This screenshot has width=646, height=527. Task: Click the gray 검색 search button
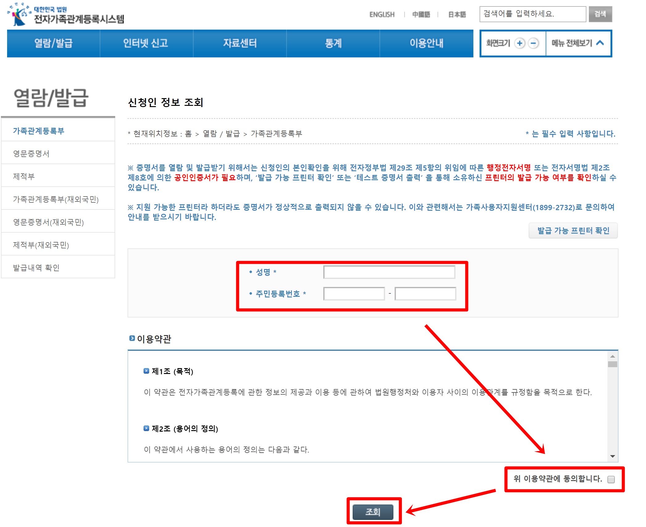(600, 14)
